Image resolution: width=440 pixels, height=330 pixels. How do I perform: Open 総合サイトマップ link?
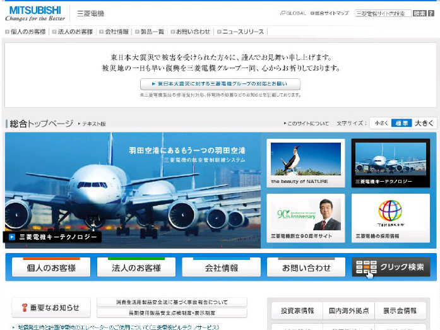tap(330, 13)
